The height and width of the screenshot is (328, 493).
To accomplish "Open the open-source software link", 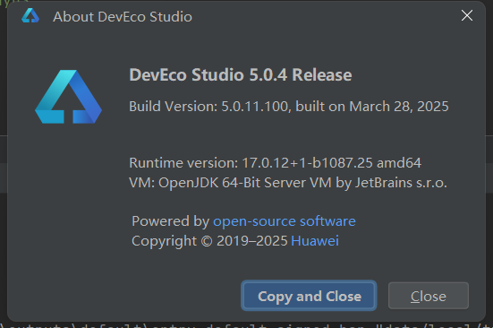I will click(x=285, y=221).
